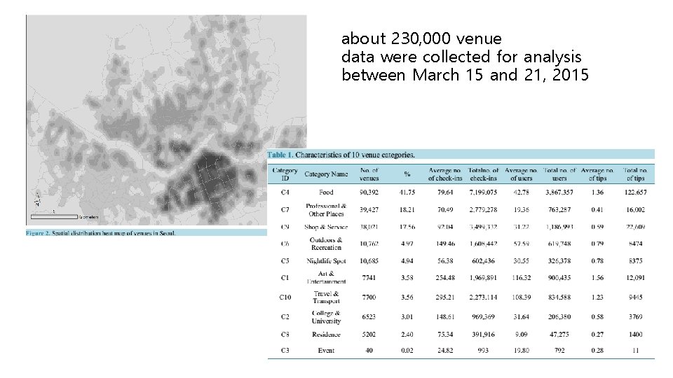673x378 pixels.
Task: Click the Seoul venue heat map image
Action: (x=167, y=120)
